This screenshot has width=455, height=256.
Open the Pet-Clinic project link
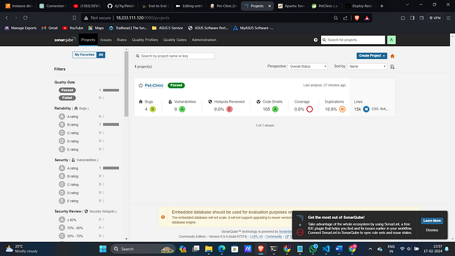click(x=154, y=85)
